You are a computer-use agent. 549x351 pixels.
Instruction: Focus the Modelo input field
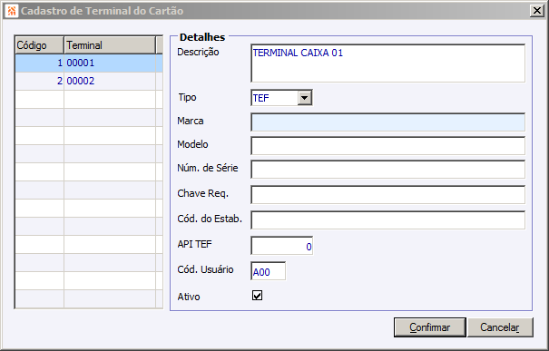pyautogui.click(x=388, y=146)
